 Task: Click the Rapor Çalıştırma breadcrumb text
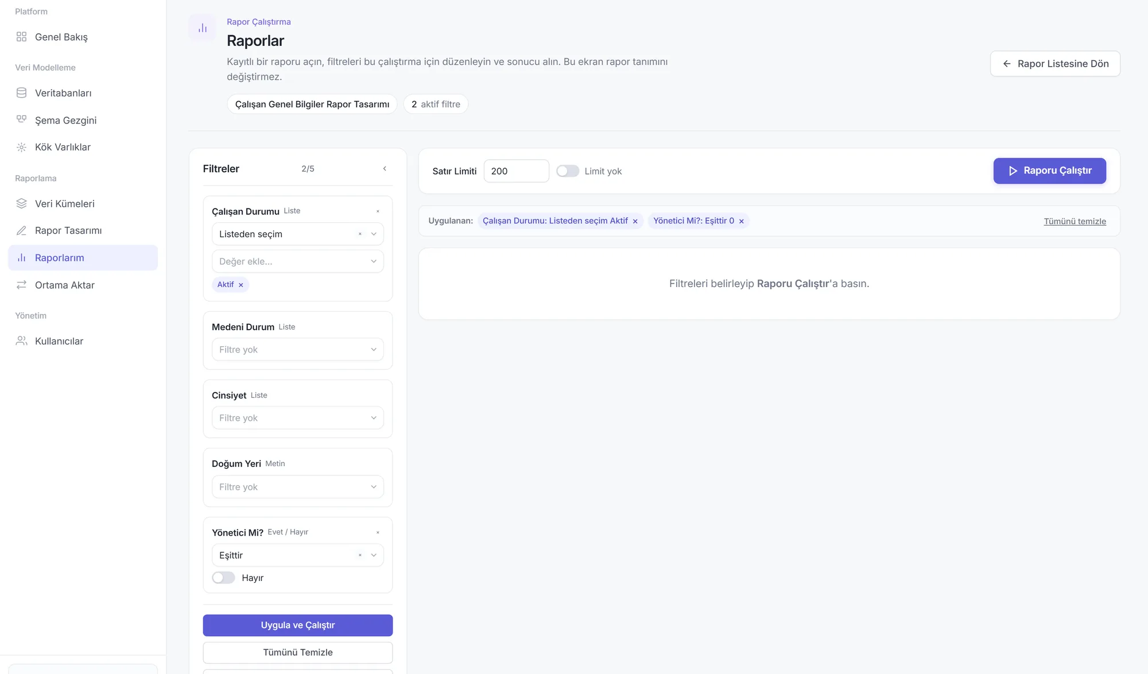coord(258,22)
